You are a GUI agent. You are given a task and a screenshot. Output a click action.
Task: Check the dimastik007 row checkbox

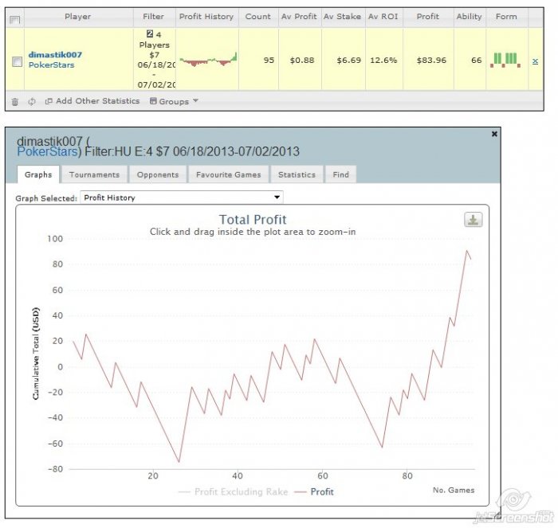point(17,61)
